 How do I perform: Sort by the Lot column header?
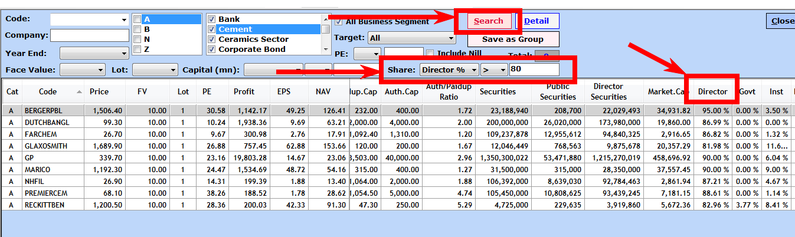[184, 92]
